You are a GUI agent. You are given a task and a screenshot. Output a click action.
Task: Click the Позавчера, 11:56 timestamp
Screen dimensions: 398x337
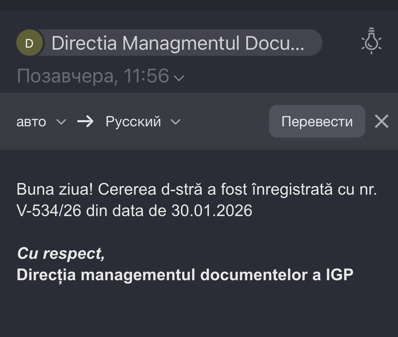pos(93,76)
